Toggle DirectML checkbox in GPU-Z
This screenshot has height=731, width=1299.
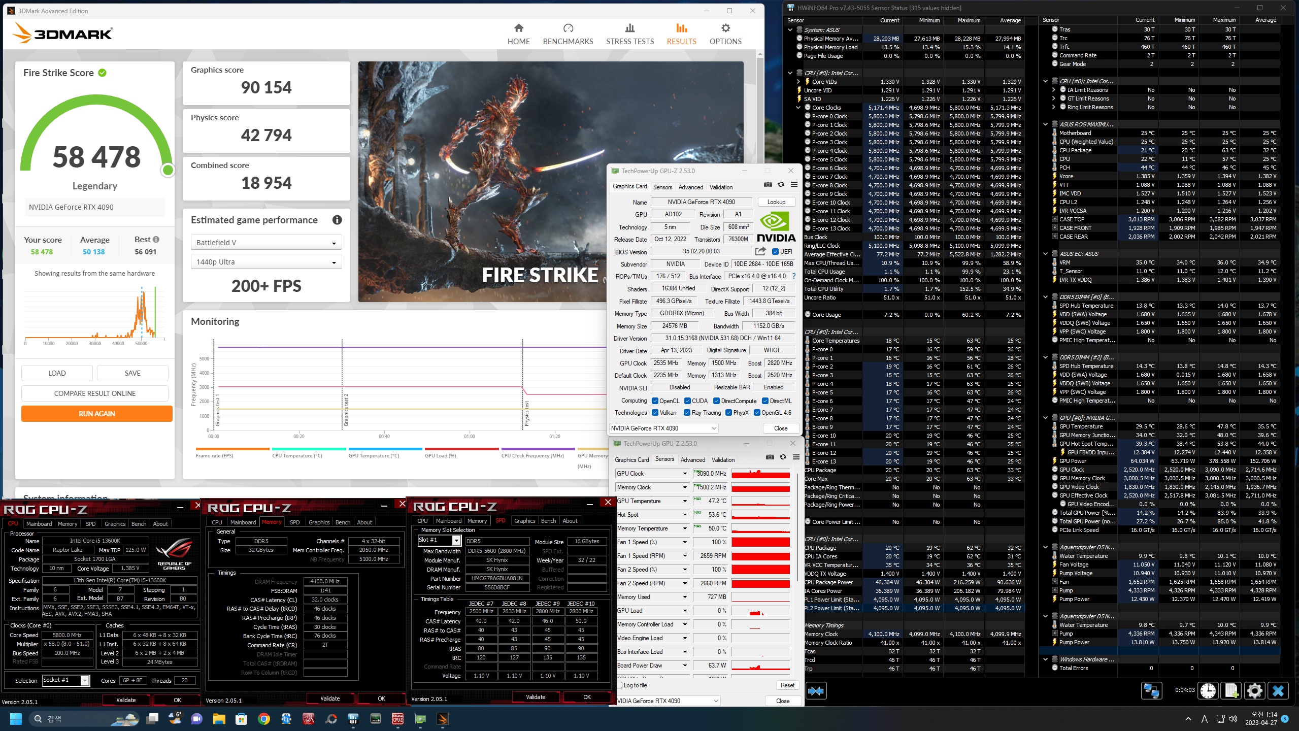[x=765, y=401]
